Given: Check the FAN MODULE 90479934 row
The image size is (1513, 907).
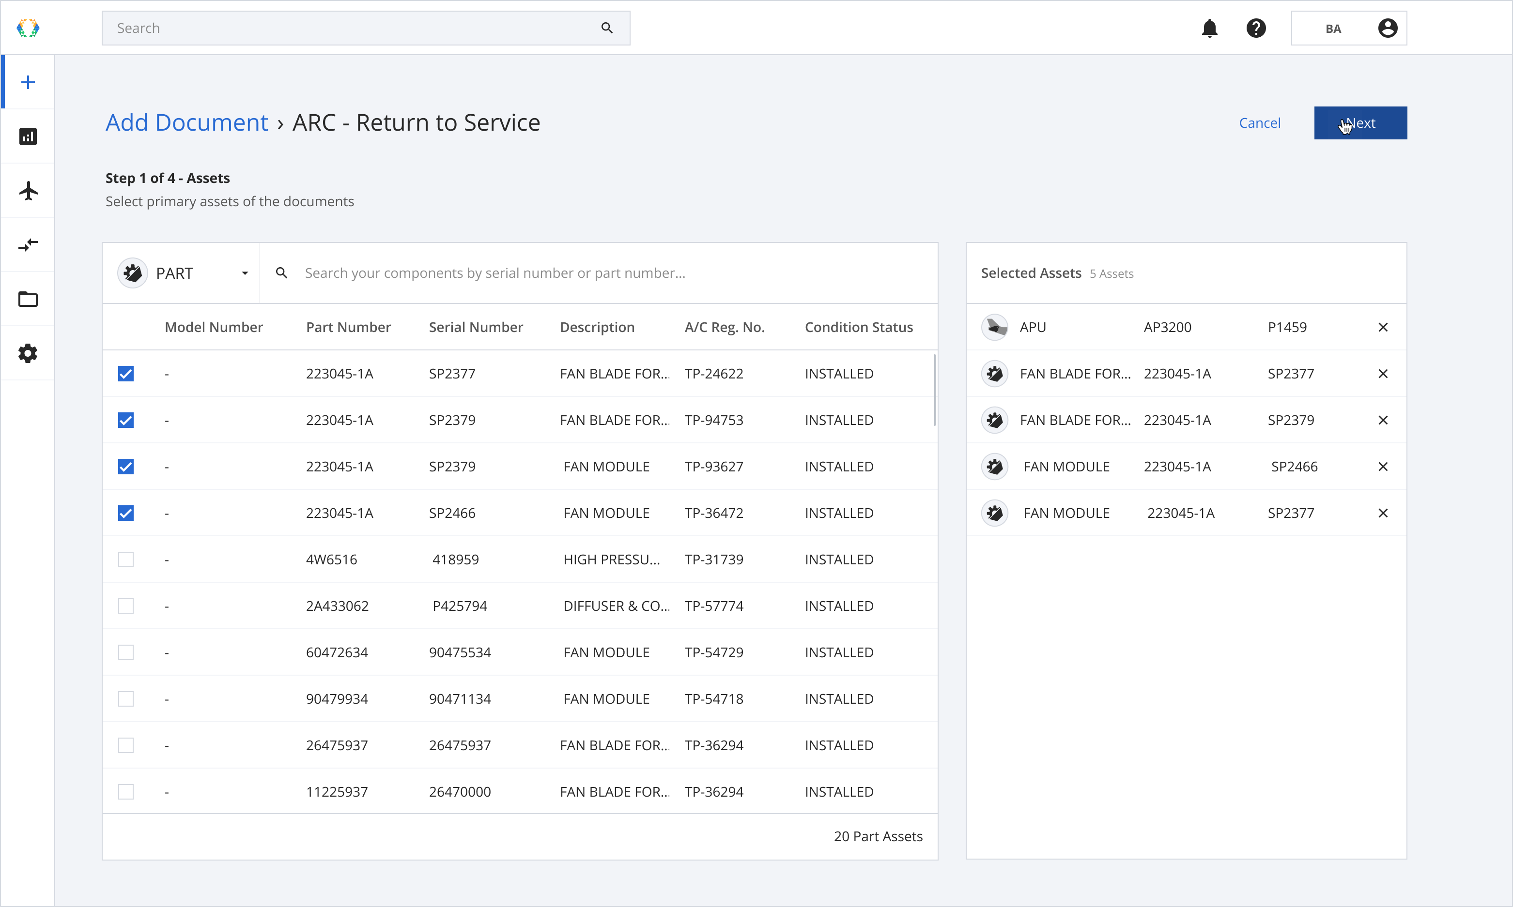Looking at the screenshot, I should pyautogui.click(x=126, y=699).
